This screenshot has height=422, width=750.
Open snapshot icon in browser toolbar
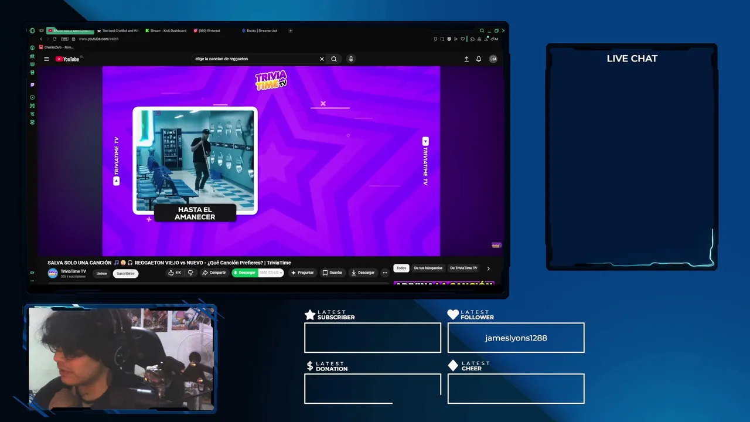coord(442,39)
